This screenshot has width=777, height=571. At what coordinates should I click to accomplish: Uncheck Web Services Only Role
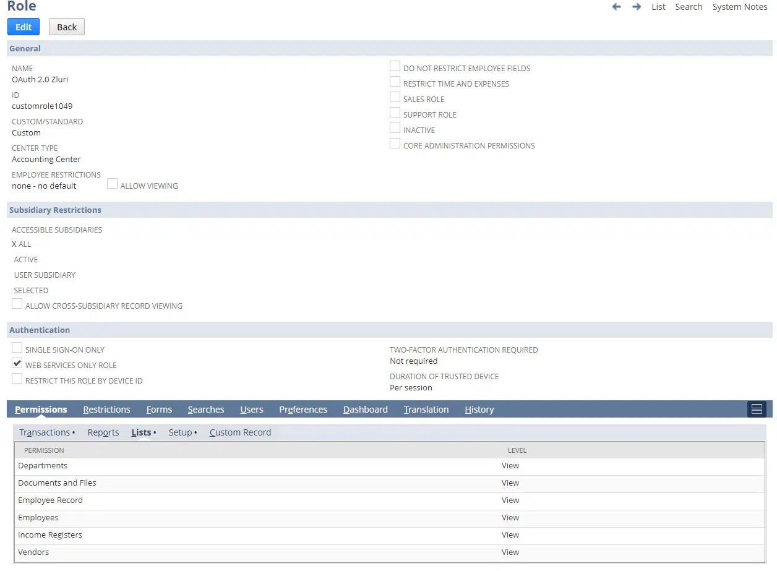tap(17, 364)
